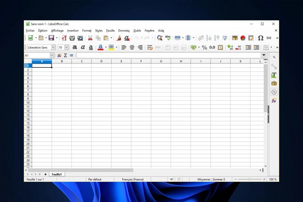Click the 100 % zoom value
Screen dimensions: 303x202
273,179
